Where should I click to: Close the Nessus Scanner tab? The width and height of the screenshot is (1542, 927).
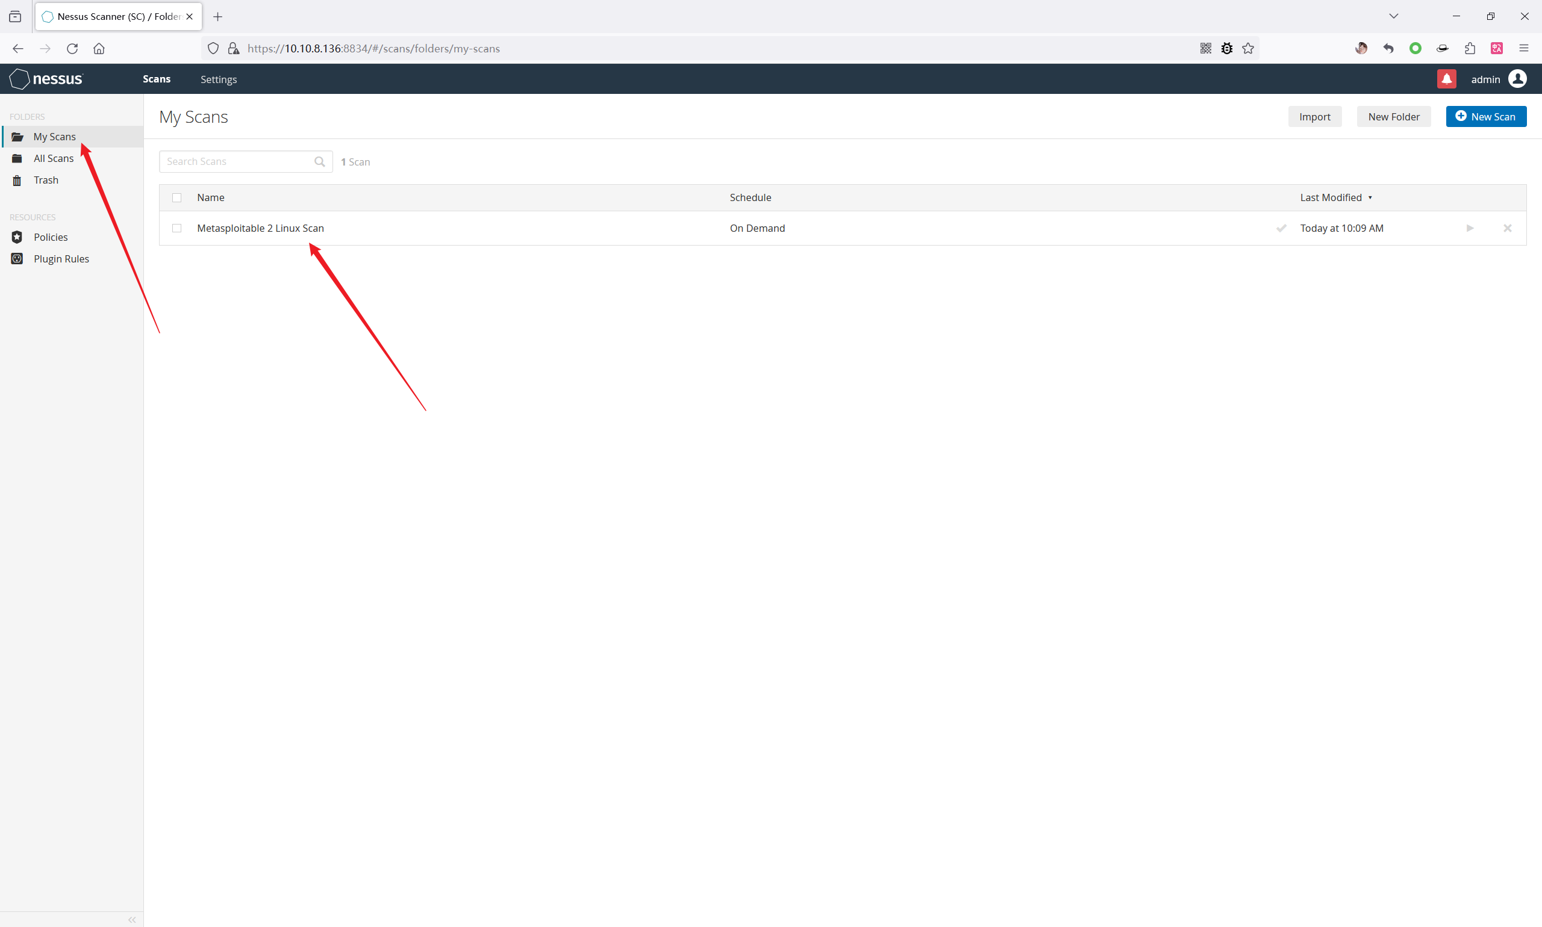tap(189, 17)
